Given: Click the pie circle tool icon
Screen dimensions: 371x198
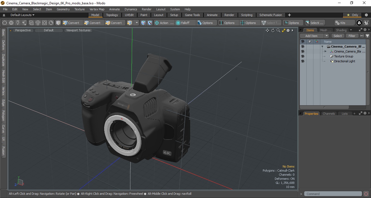Looking at the screenshot, I should tap(51, 23).
